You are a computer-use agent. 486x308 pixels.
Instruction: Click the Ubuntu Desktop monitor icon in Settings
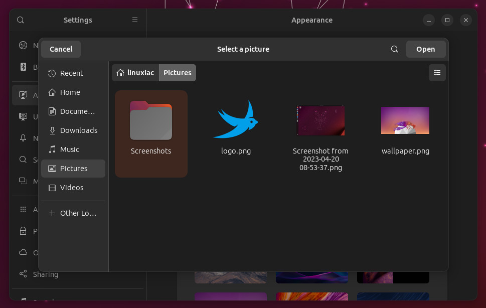coord(23,116)
